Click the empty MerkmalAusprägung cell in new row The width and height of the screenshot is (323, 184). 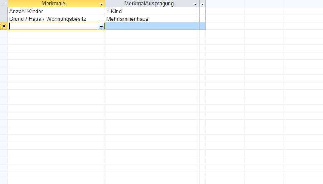[152, 26]
